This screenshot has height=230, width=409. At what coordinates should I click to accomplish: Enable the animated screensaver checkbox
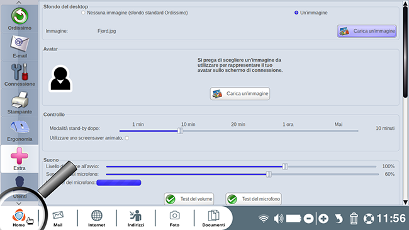(126, 138)
